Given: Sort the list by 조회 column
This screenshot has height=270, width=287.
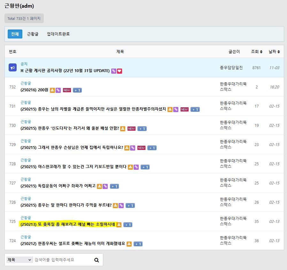Looking at the screenshot, I should click(x=257, y=52).
